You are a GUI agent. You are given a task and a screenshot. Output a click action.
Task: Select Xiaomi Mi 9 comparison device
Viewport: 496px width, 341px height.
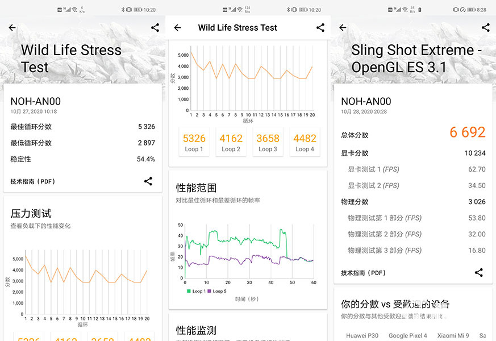tap(453, 336)
